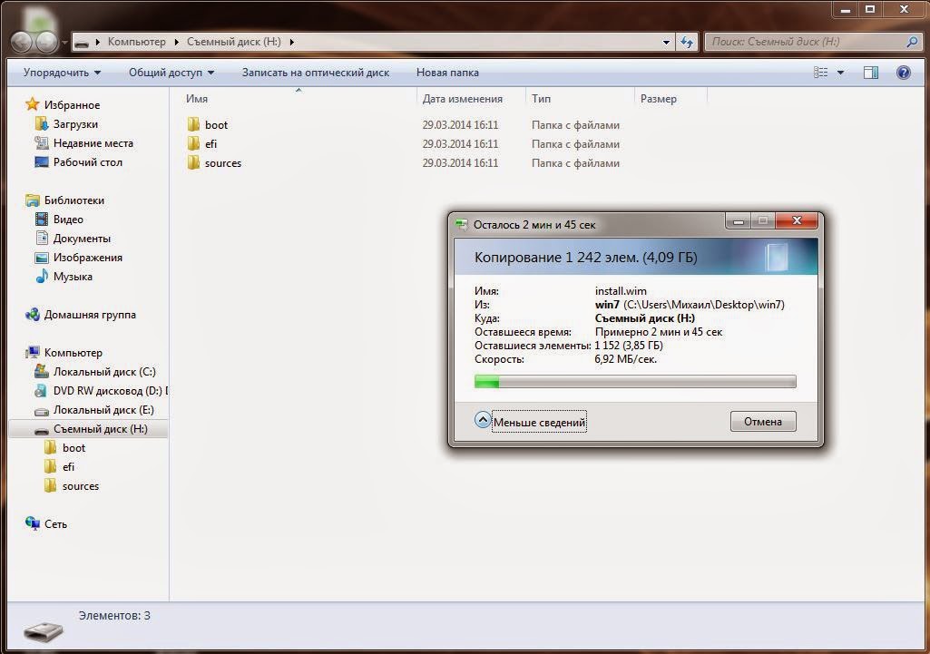Open Недавние места in favorites
The height and width of the screenshot is (654, 930).
pos(84,143)
